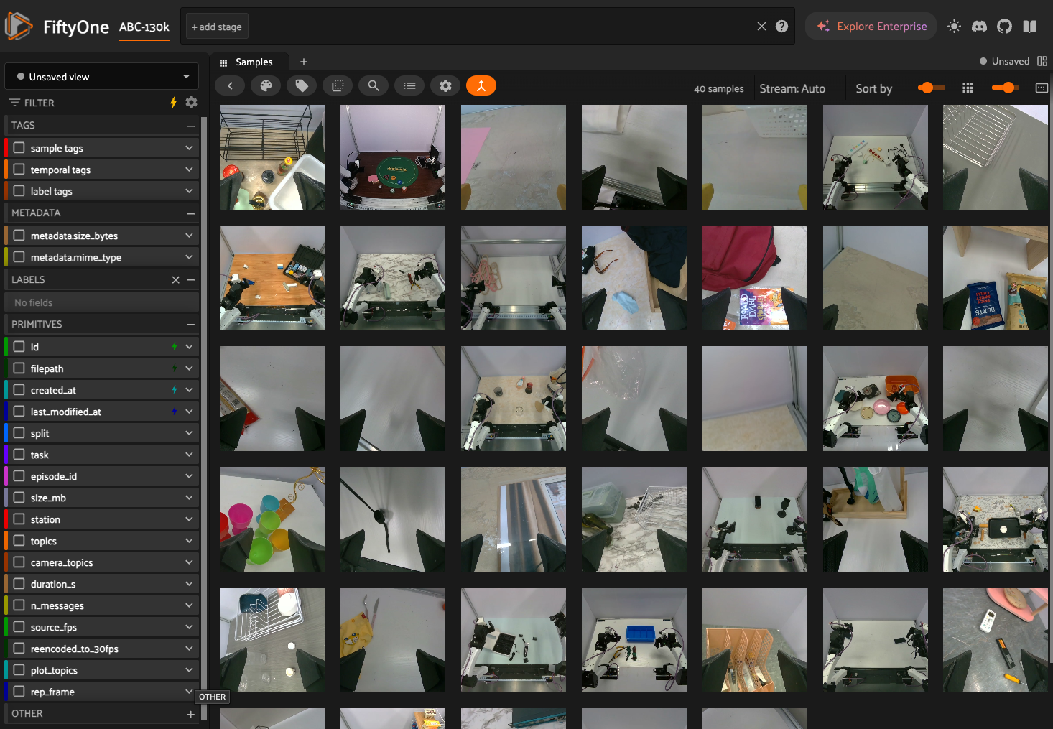Open the red backpack sample thumbnail

755,278
